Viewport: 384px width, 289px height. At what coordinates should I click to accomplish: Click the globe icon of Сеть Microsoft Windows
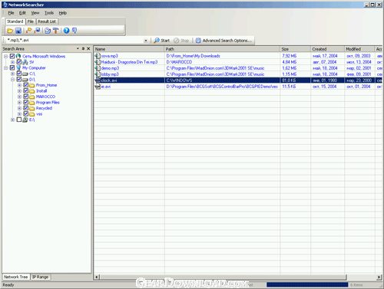(x=18, y=56)
